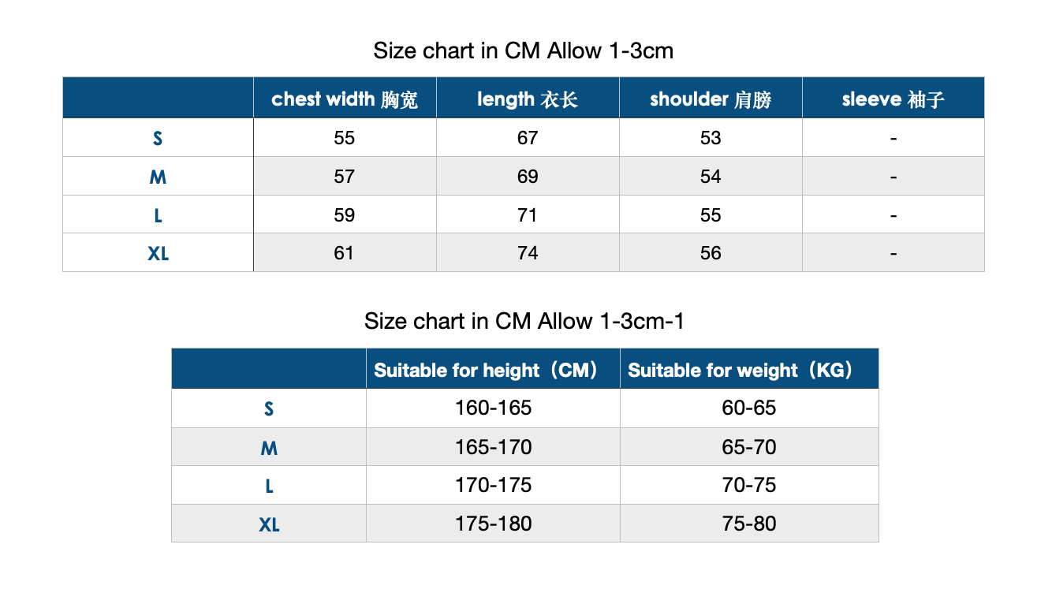Select the sleeve column header
The image size is (1052, 604).
pos(893,99)
